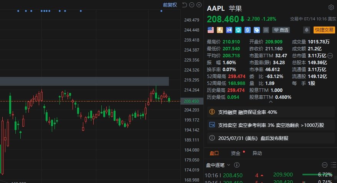Screen dimensions: 337x183
Task: Click the margin financing coin icon
Action: point(212,112)
